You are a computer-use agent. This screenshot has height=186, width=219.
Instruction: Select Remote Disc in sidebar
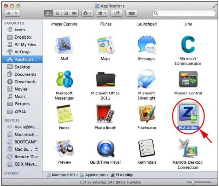click(x=22, y=157)
